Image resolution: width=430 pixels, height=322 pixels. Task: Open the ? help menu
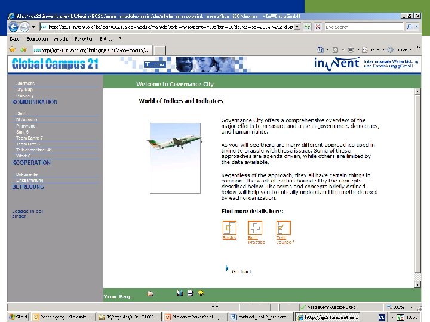click(120, 39)
